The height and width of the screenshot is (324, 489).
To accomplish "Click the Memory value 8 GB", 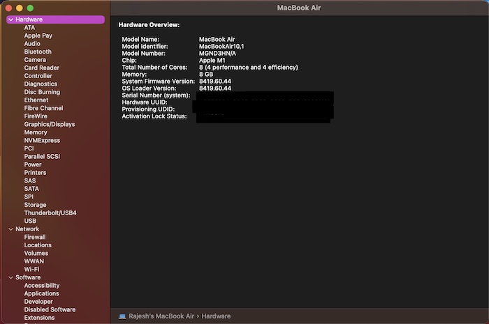I will tap(206, 75).
